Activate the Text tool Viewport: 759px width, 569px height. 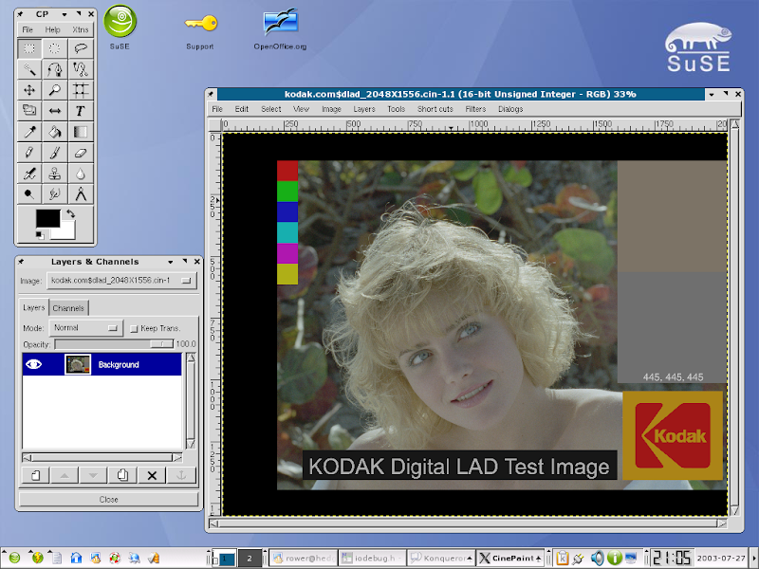coord(81,111)
